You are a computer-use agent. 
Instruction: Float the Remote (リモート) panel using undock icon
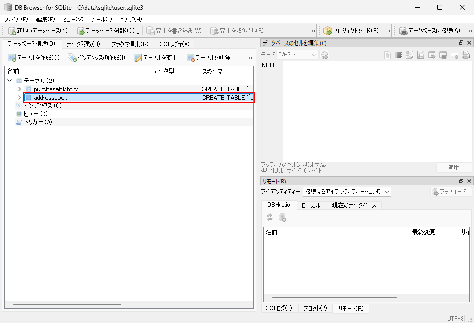(x=461, y=181)
